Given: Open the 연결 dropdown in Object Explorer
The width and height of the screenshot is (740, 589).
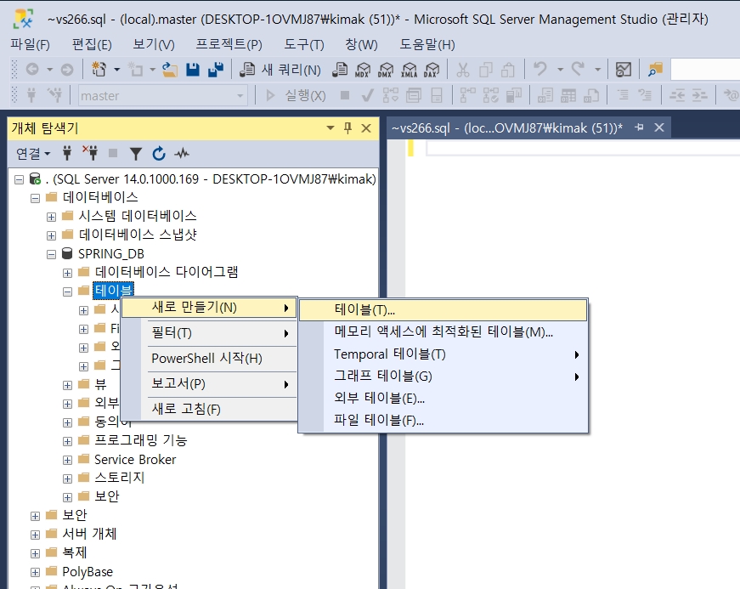Looking at the screenshot, I should pyautogui.click(x=32, y=153).
